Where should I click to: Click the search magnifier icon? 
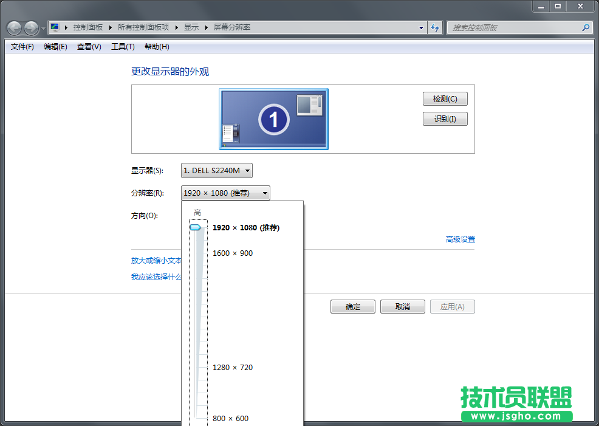(585, 27)
